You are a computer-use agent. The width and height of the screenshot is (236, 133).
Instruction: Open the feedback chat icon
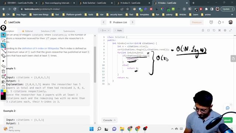pyautogui.click(x=228, y=108)
